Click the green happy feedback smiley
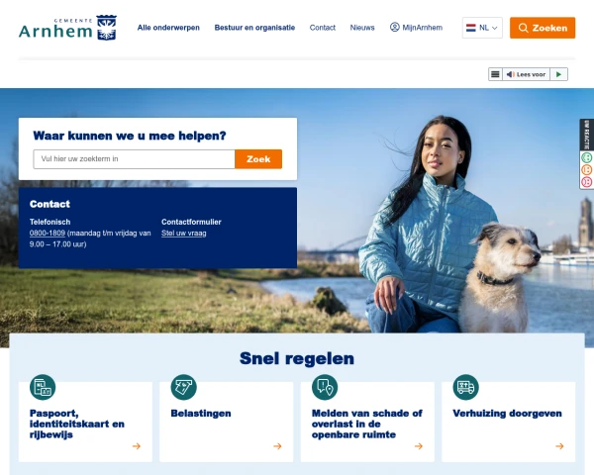The height and width of the screenshot is (475, 594). pyautogui.click(x=586, y=157)
